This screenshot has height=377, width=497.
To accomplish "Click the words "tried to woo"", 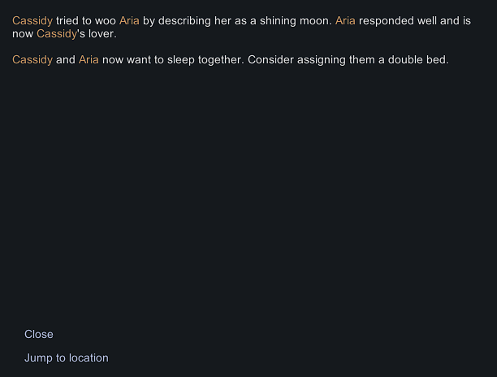I will coord(86,20).
